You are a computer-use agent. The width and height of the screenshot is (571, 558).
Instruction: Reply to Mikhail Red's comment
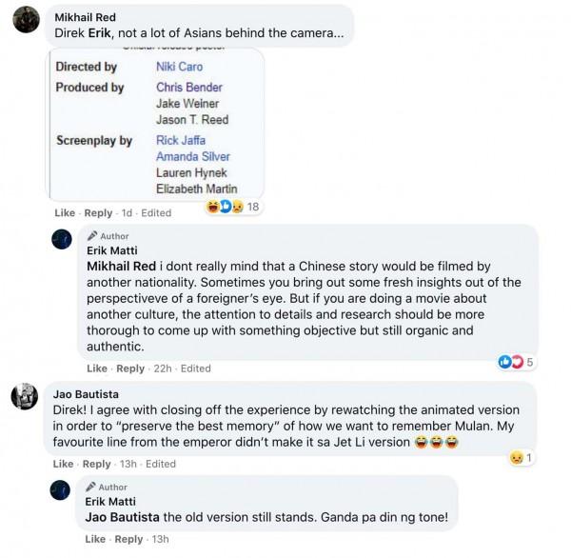(98, 213)
